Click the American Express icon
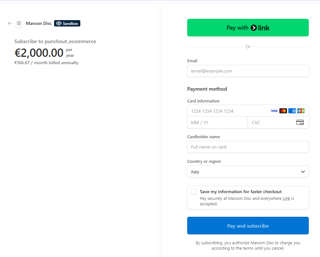This screenshot has width=320, height=257. pos(292,111)
